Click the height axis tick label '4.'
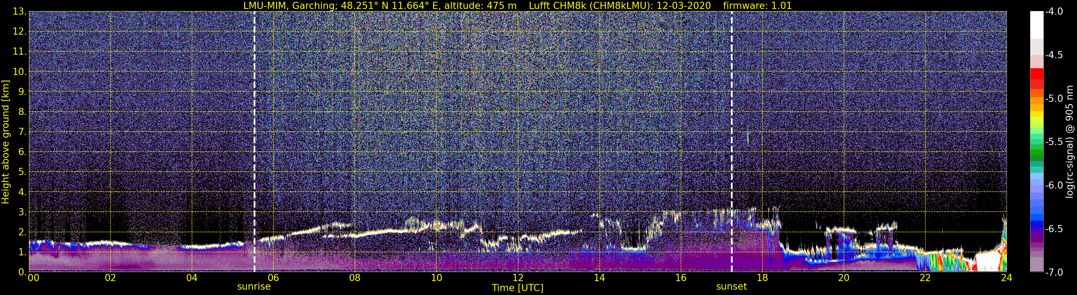The height and width of the screenshot is (295, 1077). pyautogui.click(x=22, y=192)
